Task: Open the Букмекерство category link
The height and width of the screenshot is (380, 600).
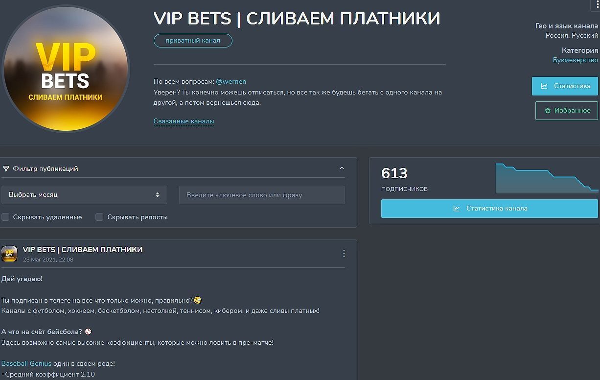Action: [x=576, y=60]
